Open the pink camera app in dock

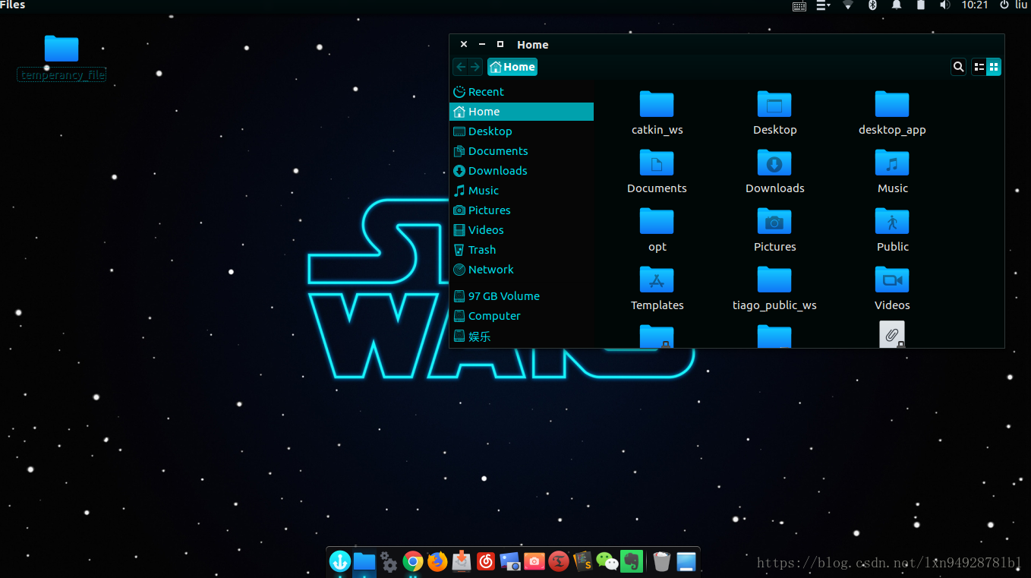point(534,561)
